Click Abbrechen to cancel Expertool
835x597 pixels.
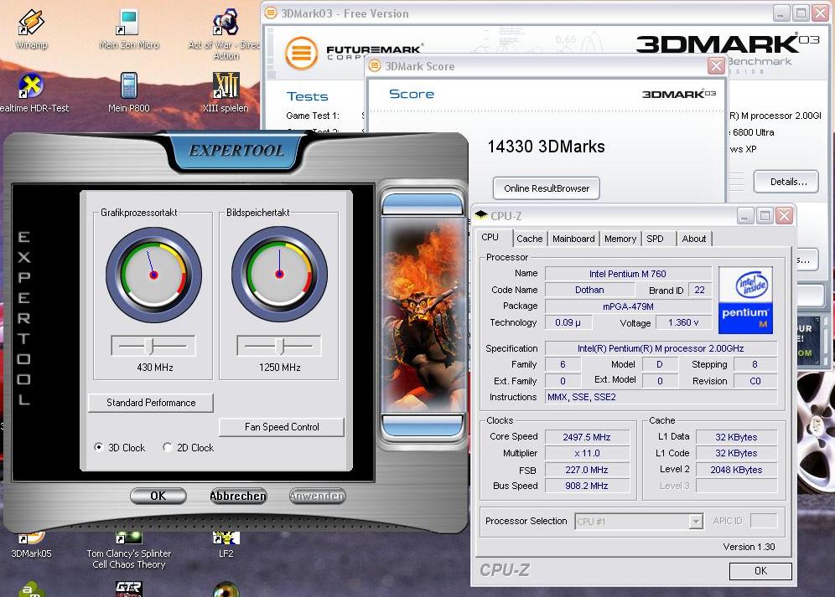tap(237, 496)
